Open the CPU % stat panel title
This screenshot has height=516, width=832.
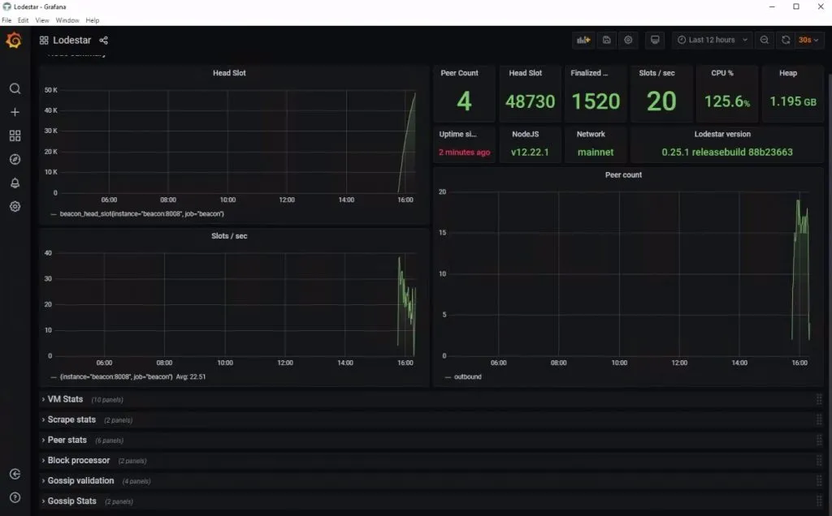coord(722,73)
